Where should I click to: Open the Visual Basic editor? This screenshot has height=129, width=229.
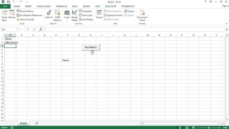coord(4,16)
